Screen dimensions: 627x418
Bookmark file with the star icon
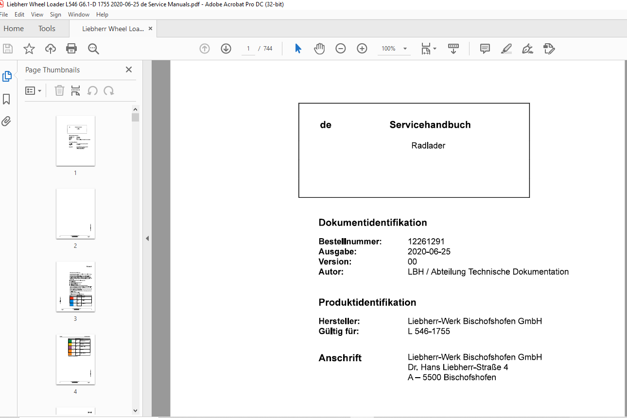point(29,49)
